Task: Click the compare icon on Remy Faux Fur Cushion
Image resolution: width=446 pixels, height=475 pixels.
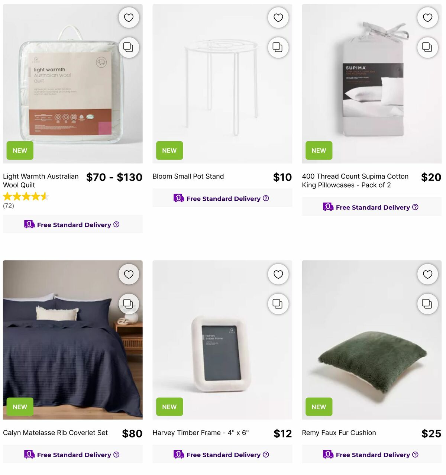Action: coord(427,304)
